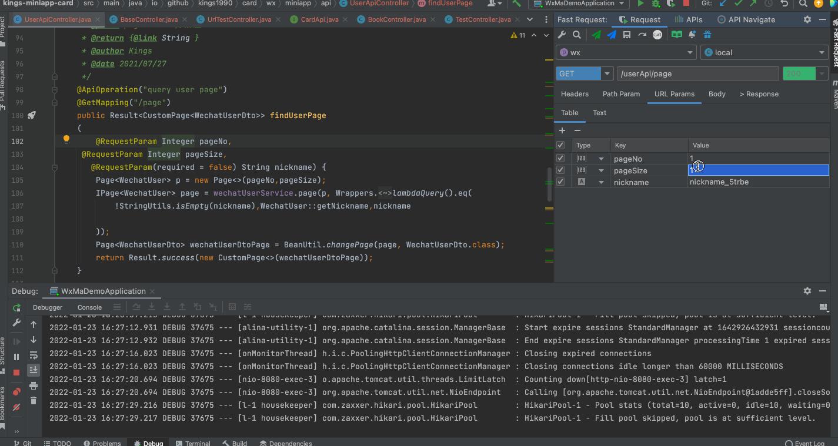The width and height of the screenshot is (838, 446).
Task: Save the current Fast Request
Action: coord(627,35)
